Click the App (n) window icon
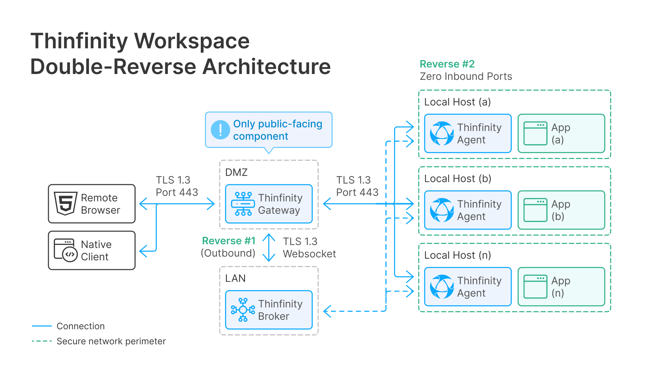This screenshot has width=659, height=370. coord(535,287)
